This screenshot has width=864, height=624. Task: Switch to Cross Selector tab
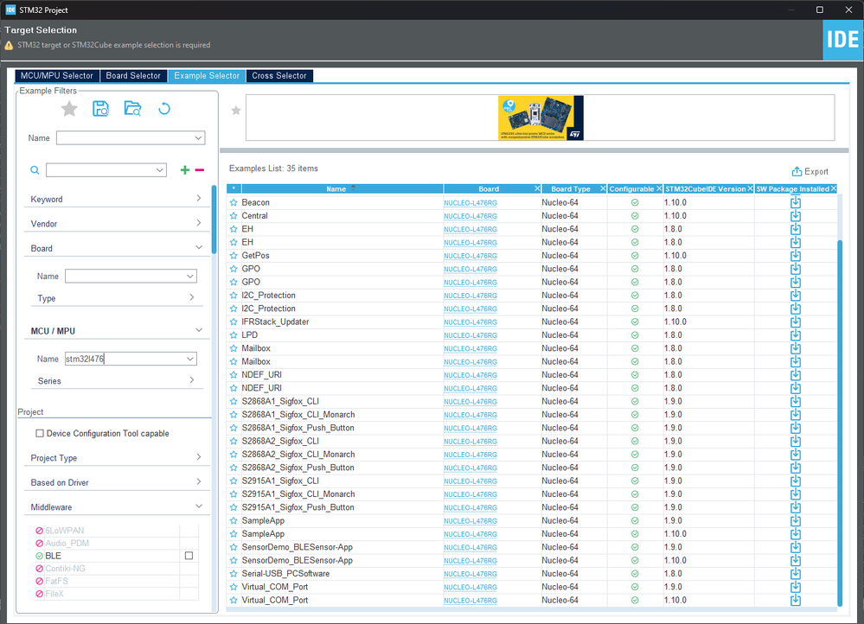[x=279, y=75]
